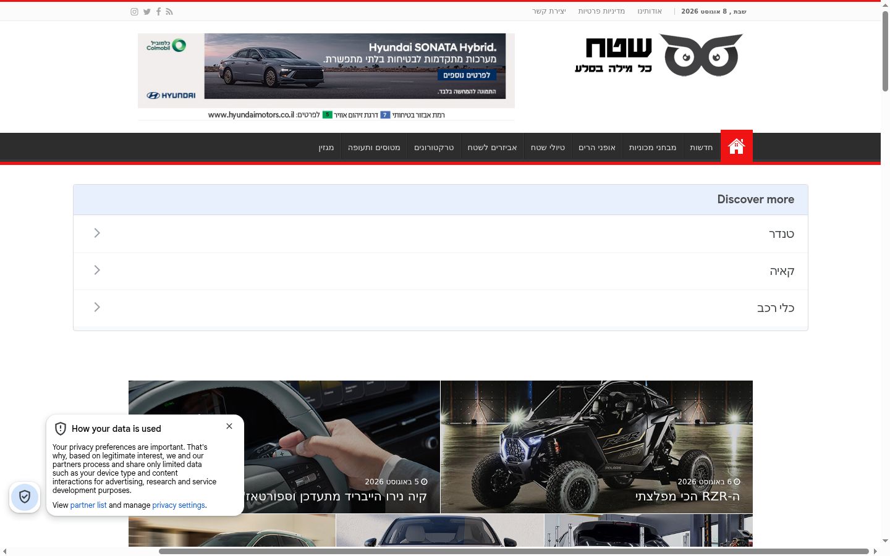Open the Instagram social icon
The width and height of the screenshot is (890, 556).
pos(134,12)
